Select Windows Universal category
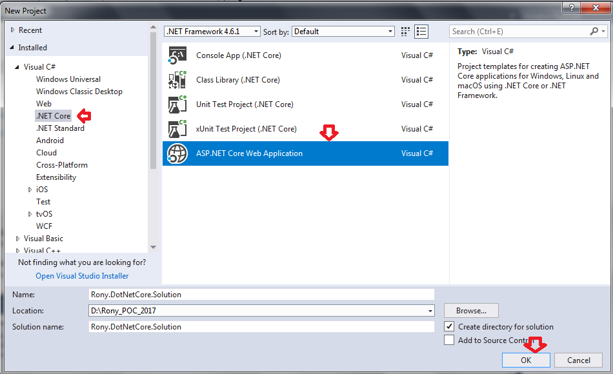 (68, 79)
